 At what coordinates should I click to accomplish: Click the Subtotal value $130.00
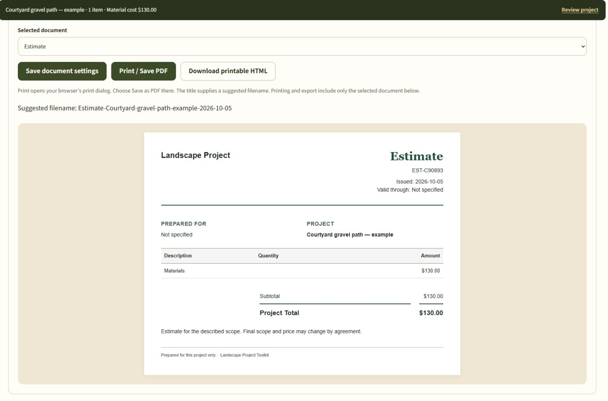(x=433, y=296)
